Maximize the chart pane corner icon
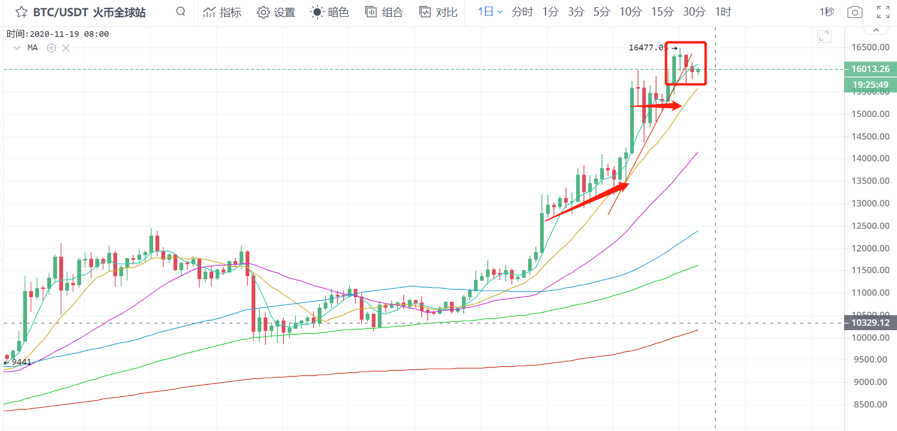 [x=824, y=37]
